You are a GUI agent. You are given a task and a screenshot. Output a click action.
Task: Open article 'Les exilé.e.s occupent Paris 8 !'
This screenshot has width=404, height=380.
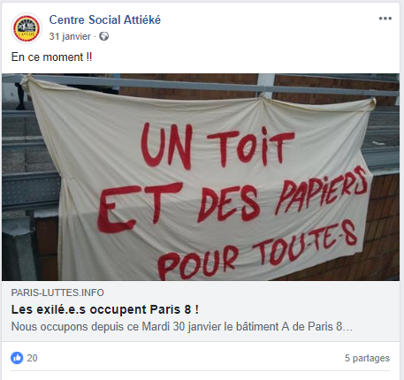point(105,309)
